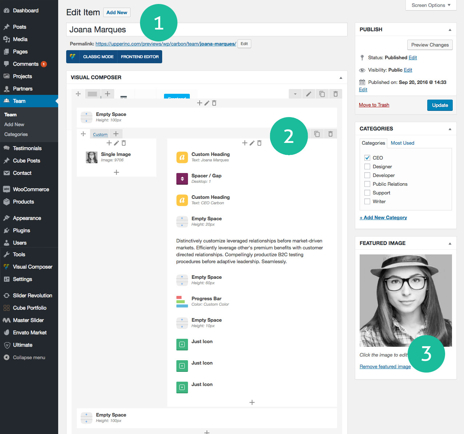The height and width of the screenshot is (434, 464).
Task: Delete the first row with trash icon
Action: point(335,94)
